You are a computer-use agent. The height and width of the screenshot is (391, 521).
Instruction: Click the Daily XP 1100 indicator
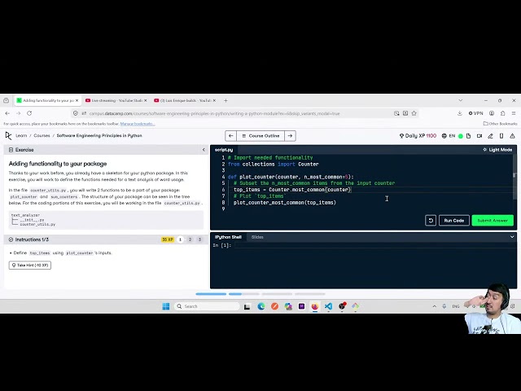[x=418, y=136]
